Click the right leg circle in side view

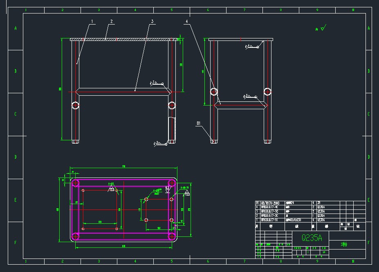tap(267, 91)
